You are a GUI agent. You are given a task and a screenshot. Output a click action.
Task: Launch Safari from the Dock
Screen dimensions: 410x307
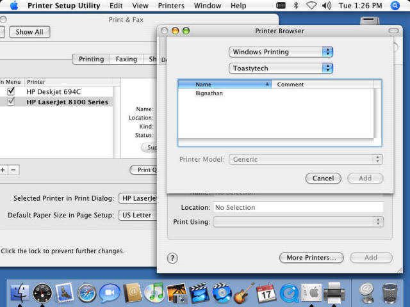point(86,293)
